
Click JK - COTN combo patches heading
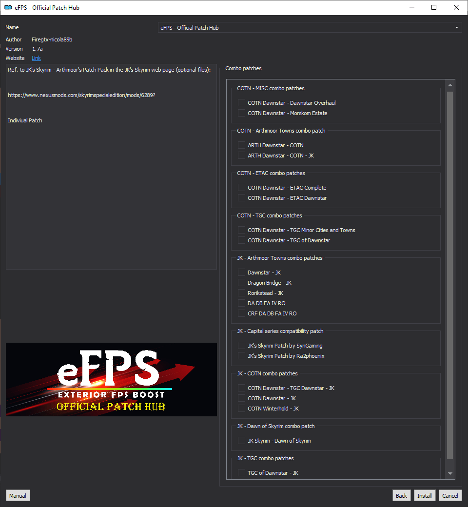click(267, 373)
